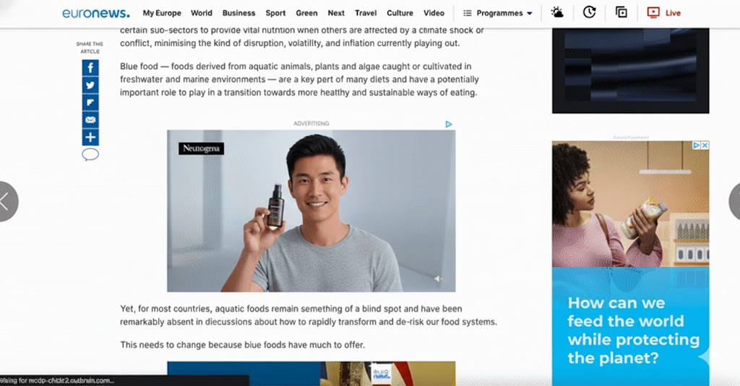This screenshot has height=386, width=740.
Task: Click AdChoices icon on sidebar ad
Action: (696, 146)
